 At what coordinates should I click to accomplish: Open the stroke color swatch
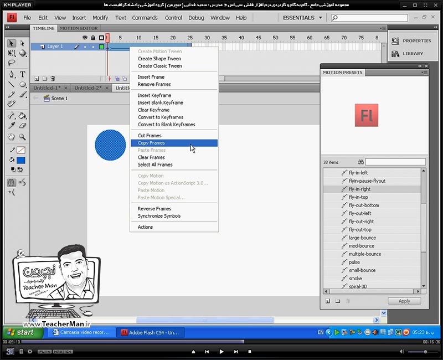coord(21,150)
